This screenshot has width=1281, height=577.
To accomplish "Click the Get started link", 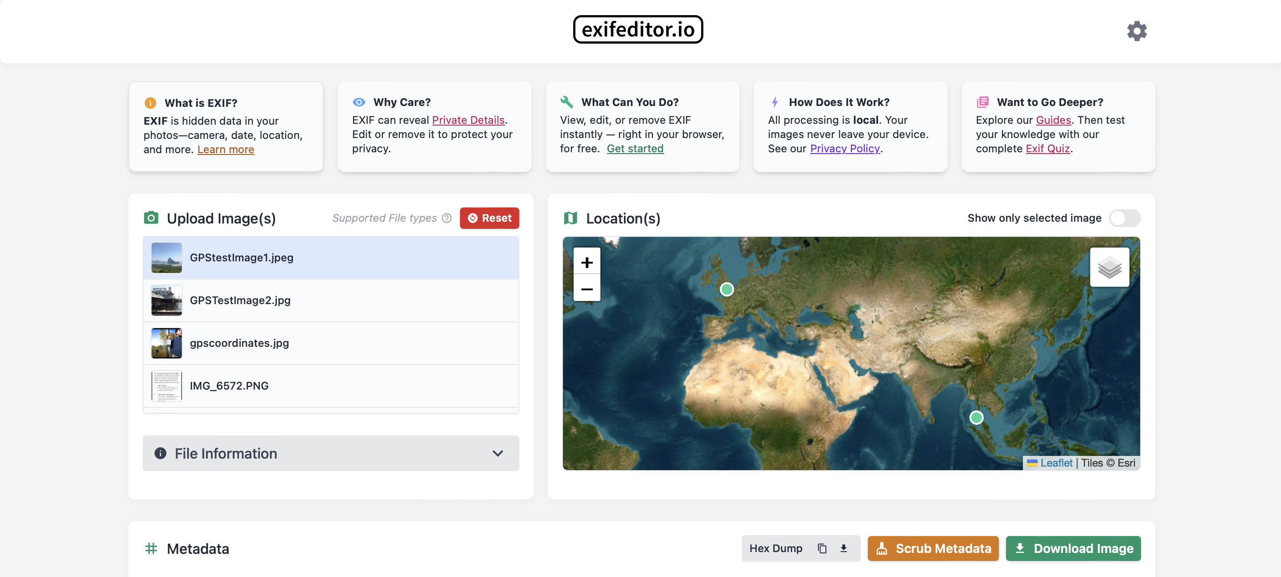I will pyautogui.click(x=635, y=148).
